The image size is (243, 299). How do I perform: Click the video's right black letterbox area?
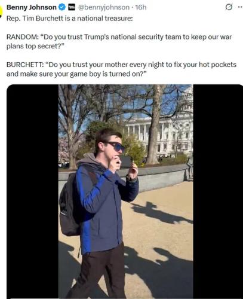point(218,191)
